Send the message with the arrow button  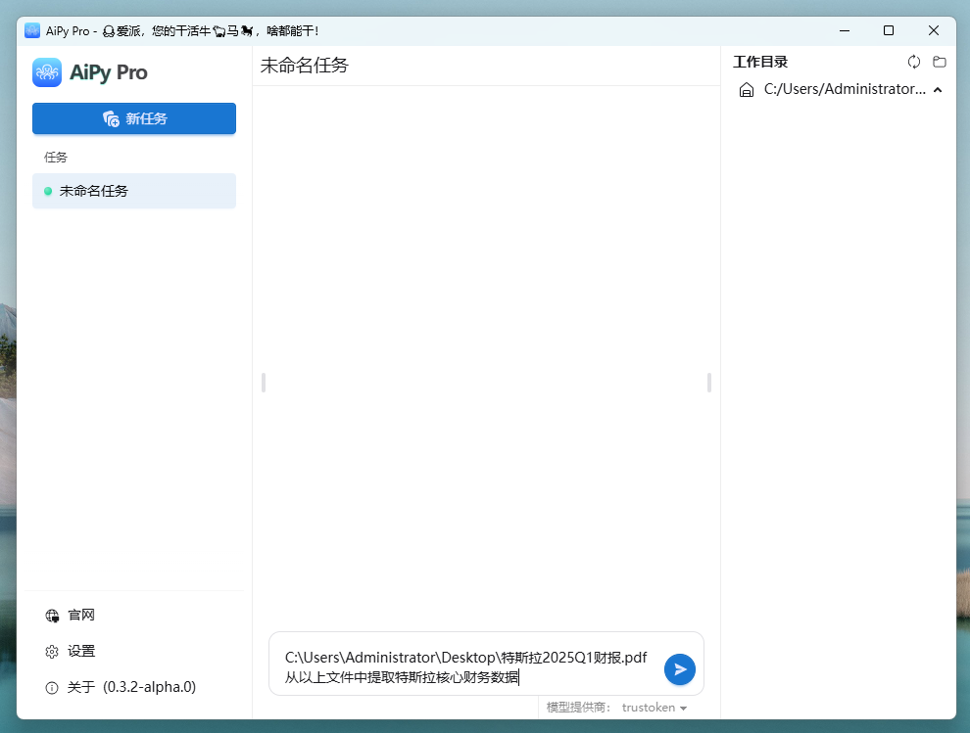pos(680,669)
